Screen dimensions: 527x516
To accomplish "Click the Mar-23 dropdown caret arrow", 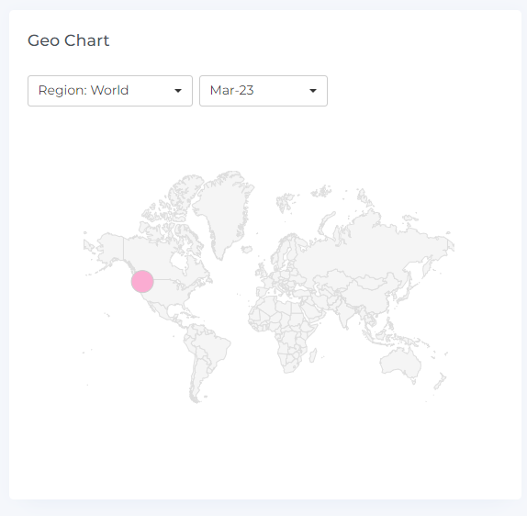I will click(x=313, y=91).
